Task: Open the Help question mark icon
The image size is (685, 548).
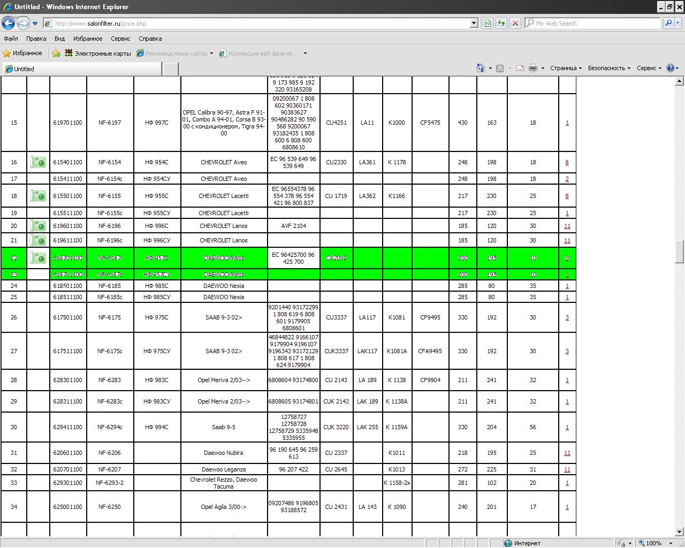Action: [x=670, y=68]
